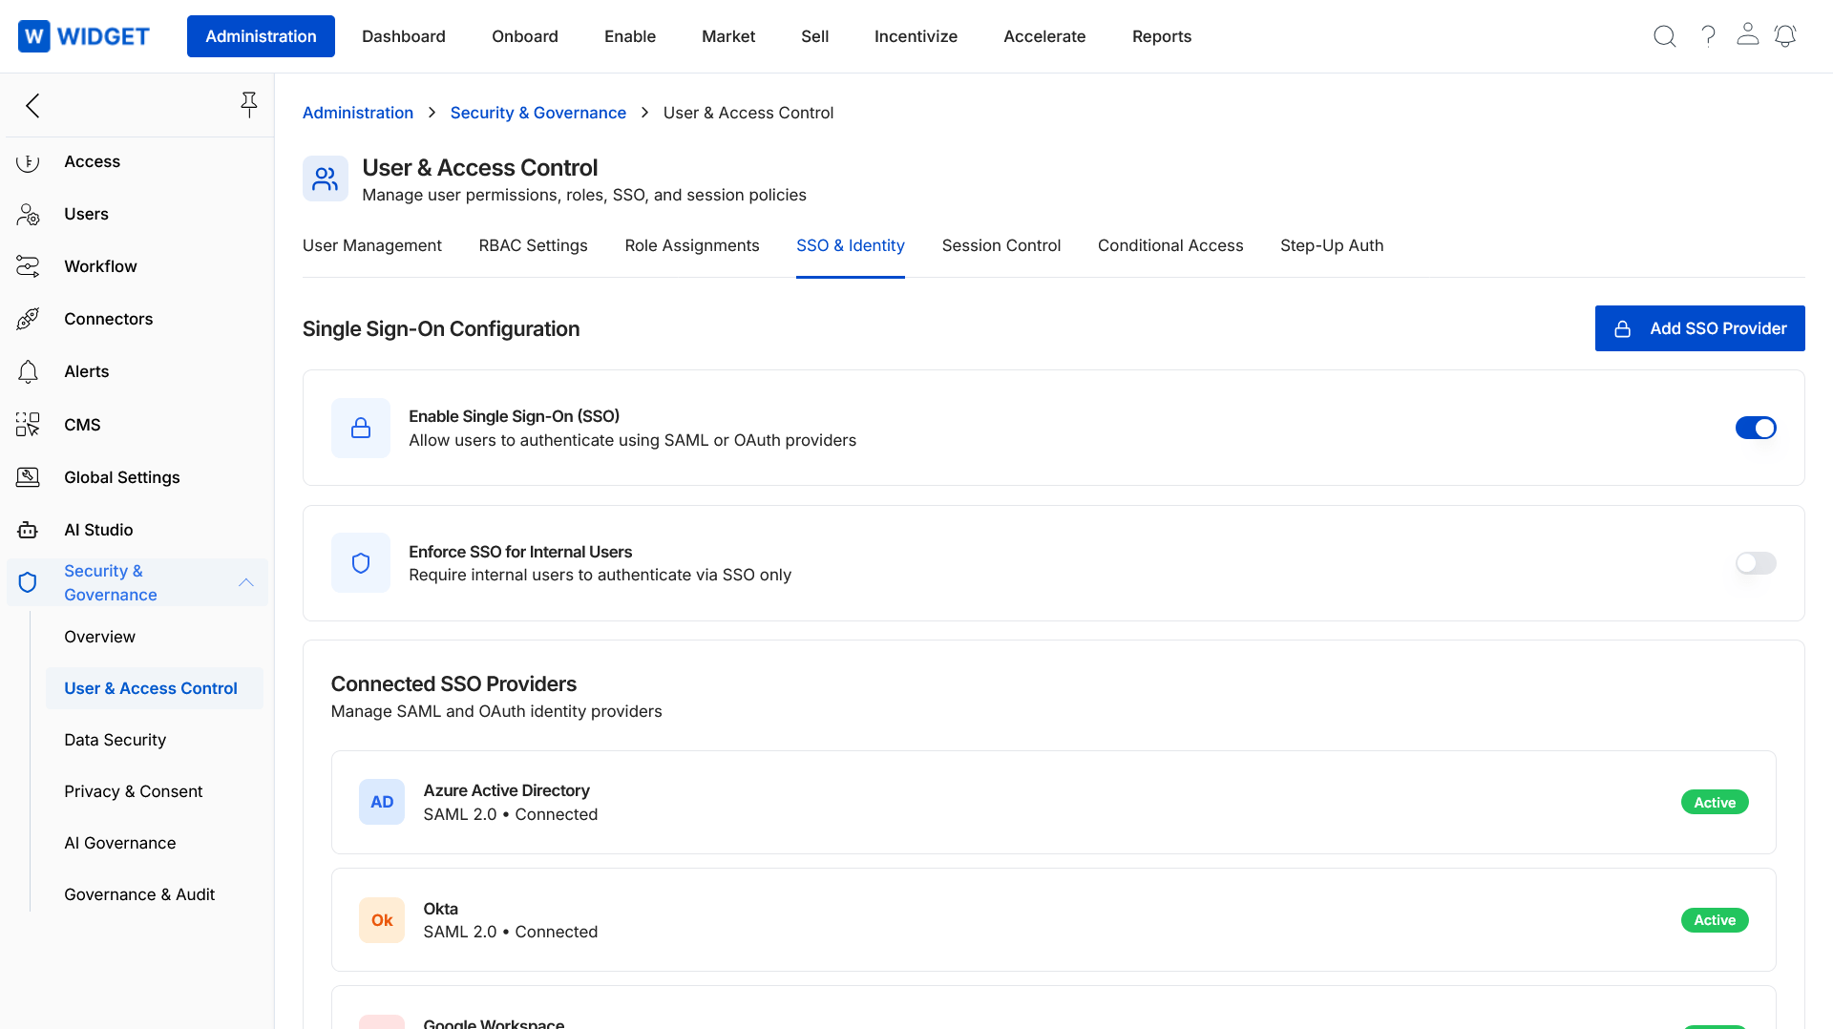
Task: Click the Add SSO Provider button
Action: [x=1699, y=328]
